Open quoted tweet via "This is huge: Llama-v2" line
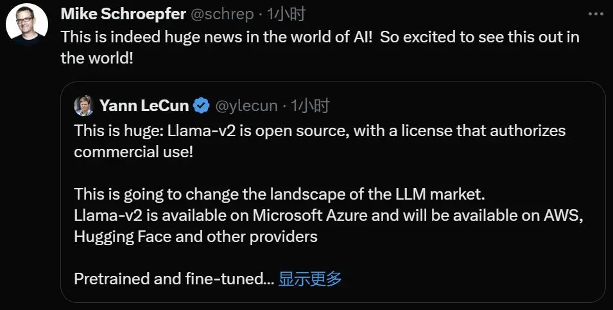 coord(320,130)
